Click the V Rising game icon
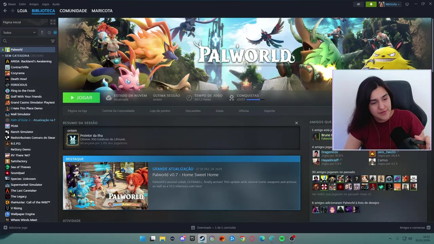Screen dimensions: 434x244 pos(7,208)
